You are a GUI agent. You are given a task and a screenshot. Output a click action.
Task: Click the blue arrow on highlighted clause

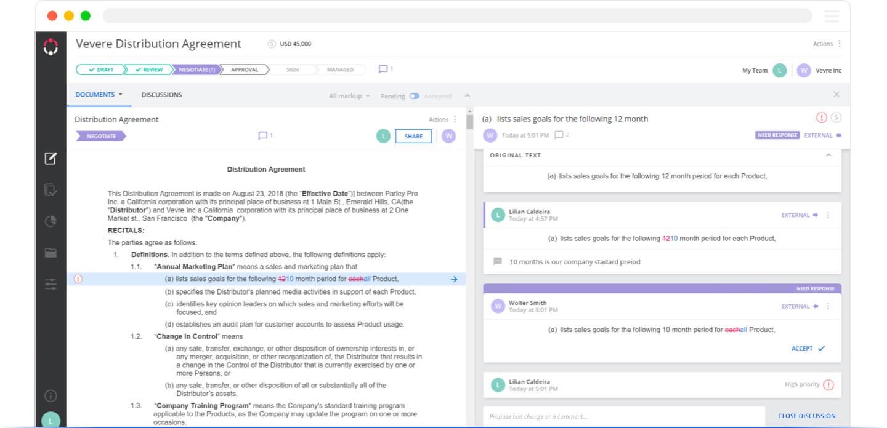click(454, 279)
